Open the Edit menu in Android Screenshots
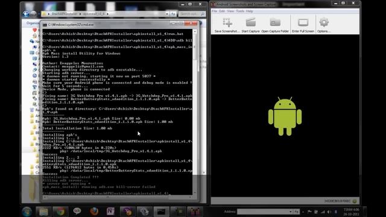The image size is (386, 217). pyautogui.click(x=222, y=11)
